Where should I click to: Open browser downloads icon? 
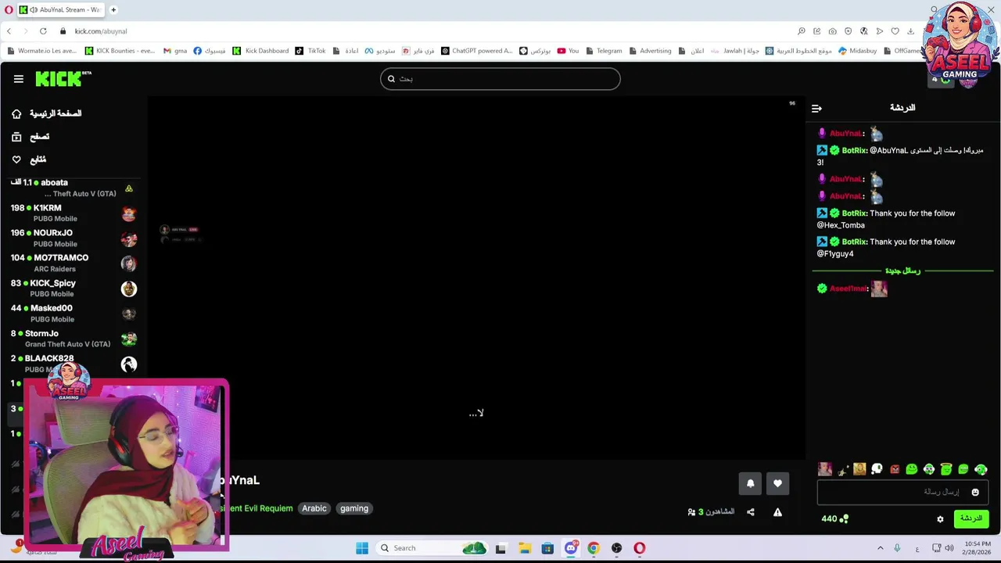click(910, 31)
